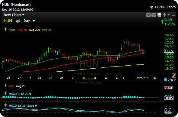Click the EAvg 9 legend label
The width and height of the screenshot is (178, 117).
click(32, 106)
